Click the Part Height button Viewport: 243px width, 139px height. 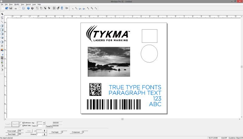tap(55, 132)
